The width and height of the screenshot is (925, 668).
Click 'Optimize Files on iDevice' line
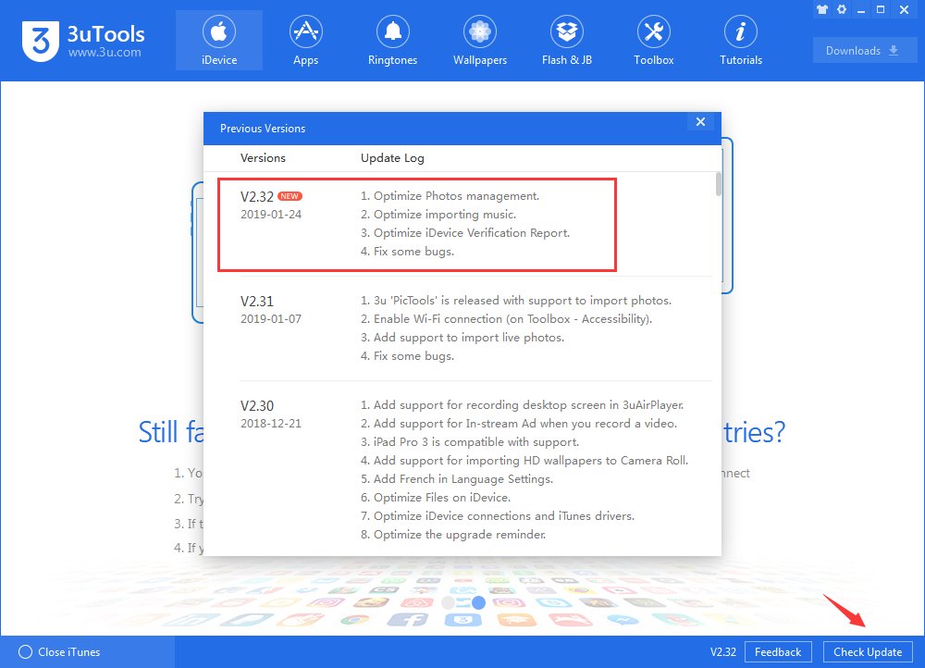tap(436, 498)
